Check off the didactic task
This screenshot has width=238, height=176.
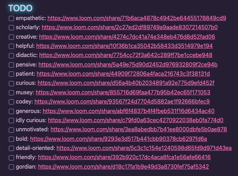click(11, 56)
